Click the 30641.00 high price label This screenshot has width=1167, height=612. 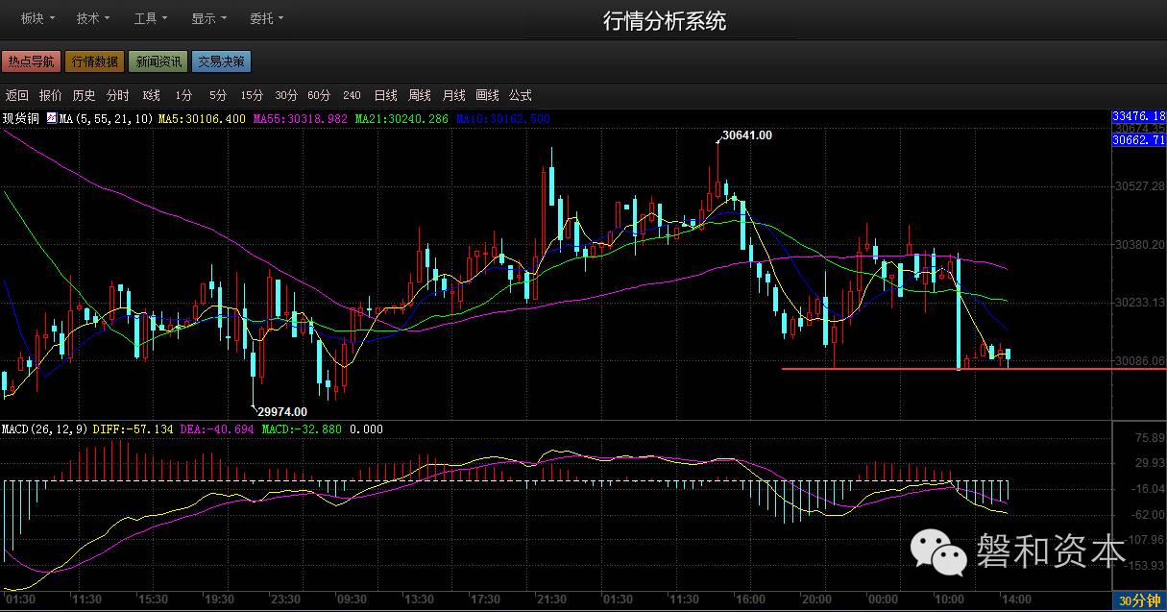click(x=746, y=135)
